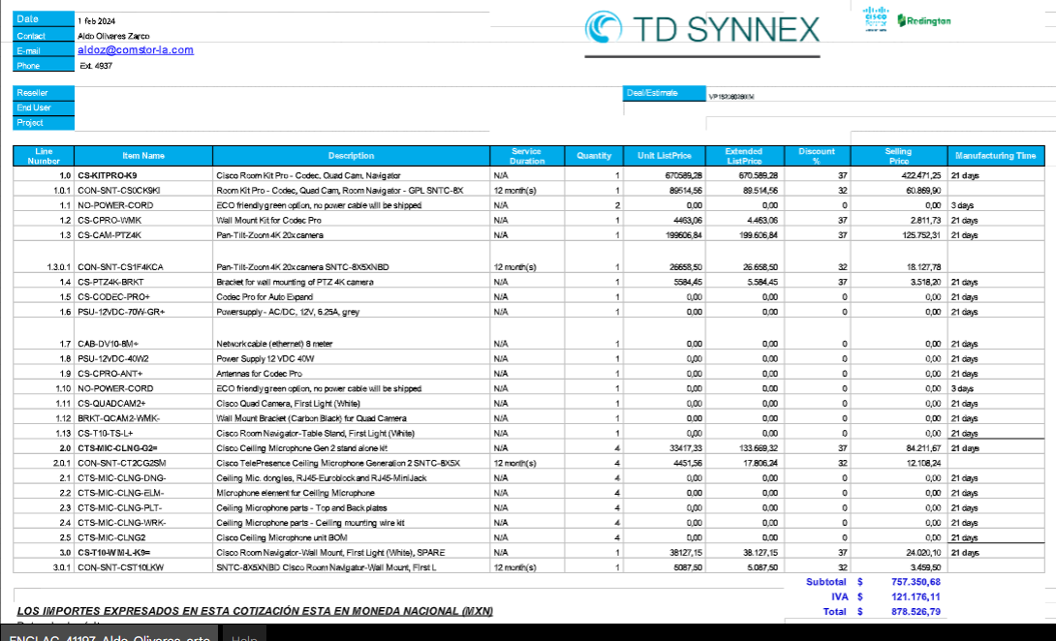The image size is (1056, 641).
Task: Click the Total amount 878.526,79
Action: point(915,612)
